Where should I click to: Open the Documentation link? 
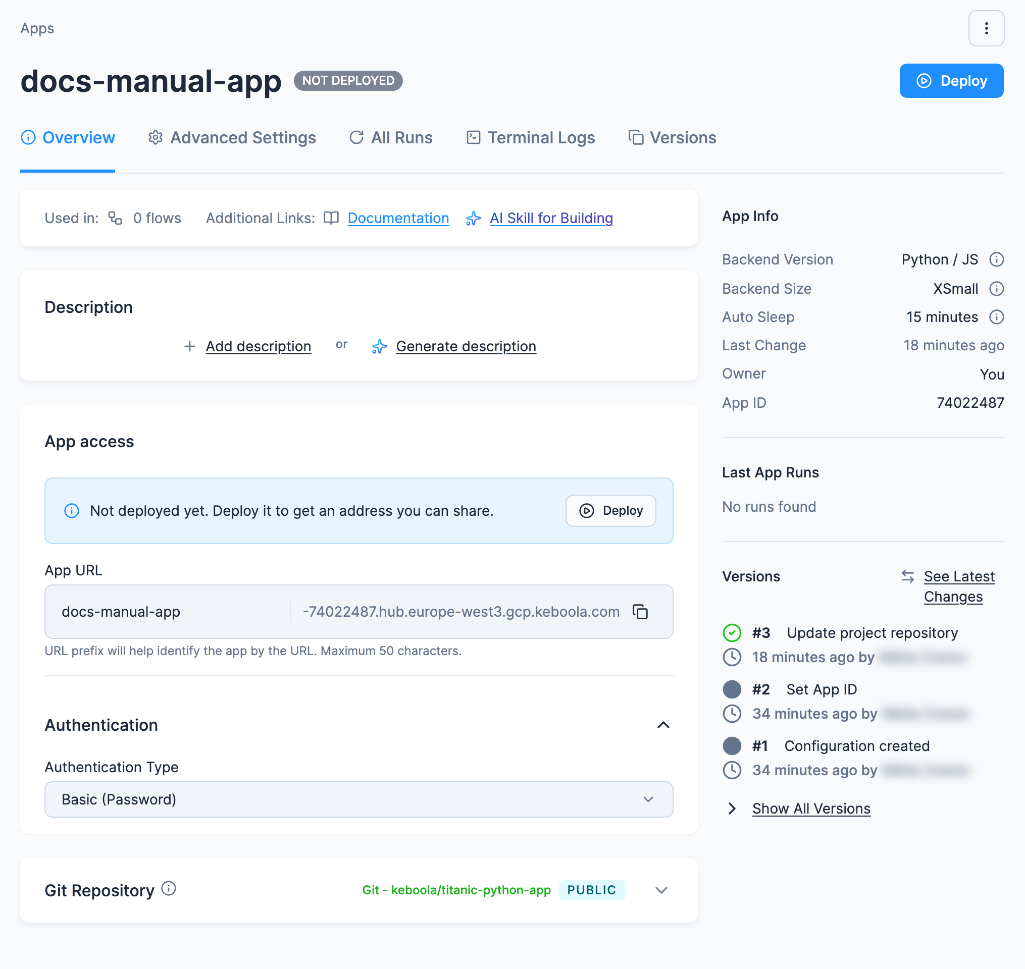click(x=398, y=218)
